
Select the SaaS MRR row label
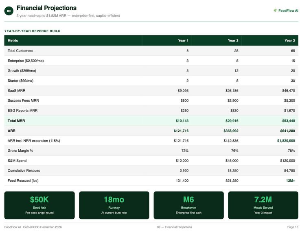tap(16, 91)
